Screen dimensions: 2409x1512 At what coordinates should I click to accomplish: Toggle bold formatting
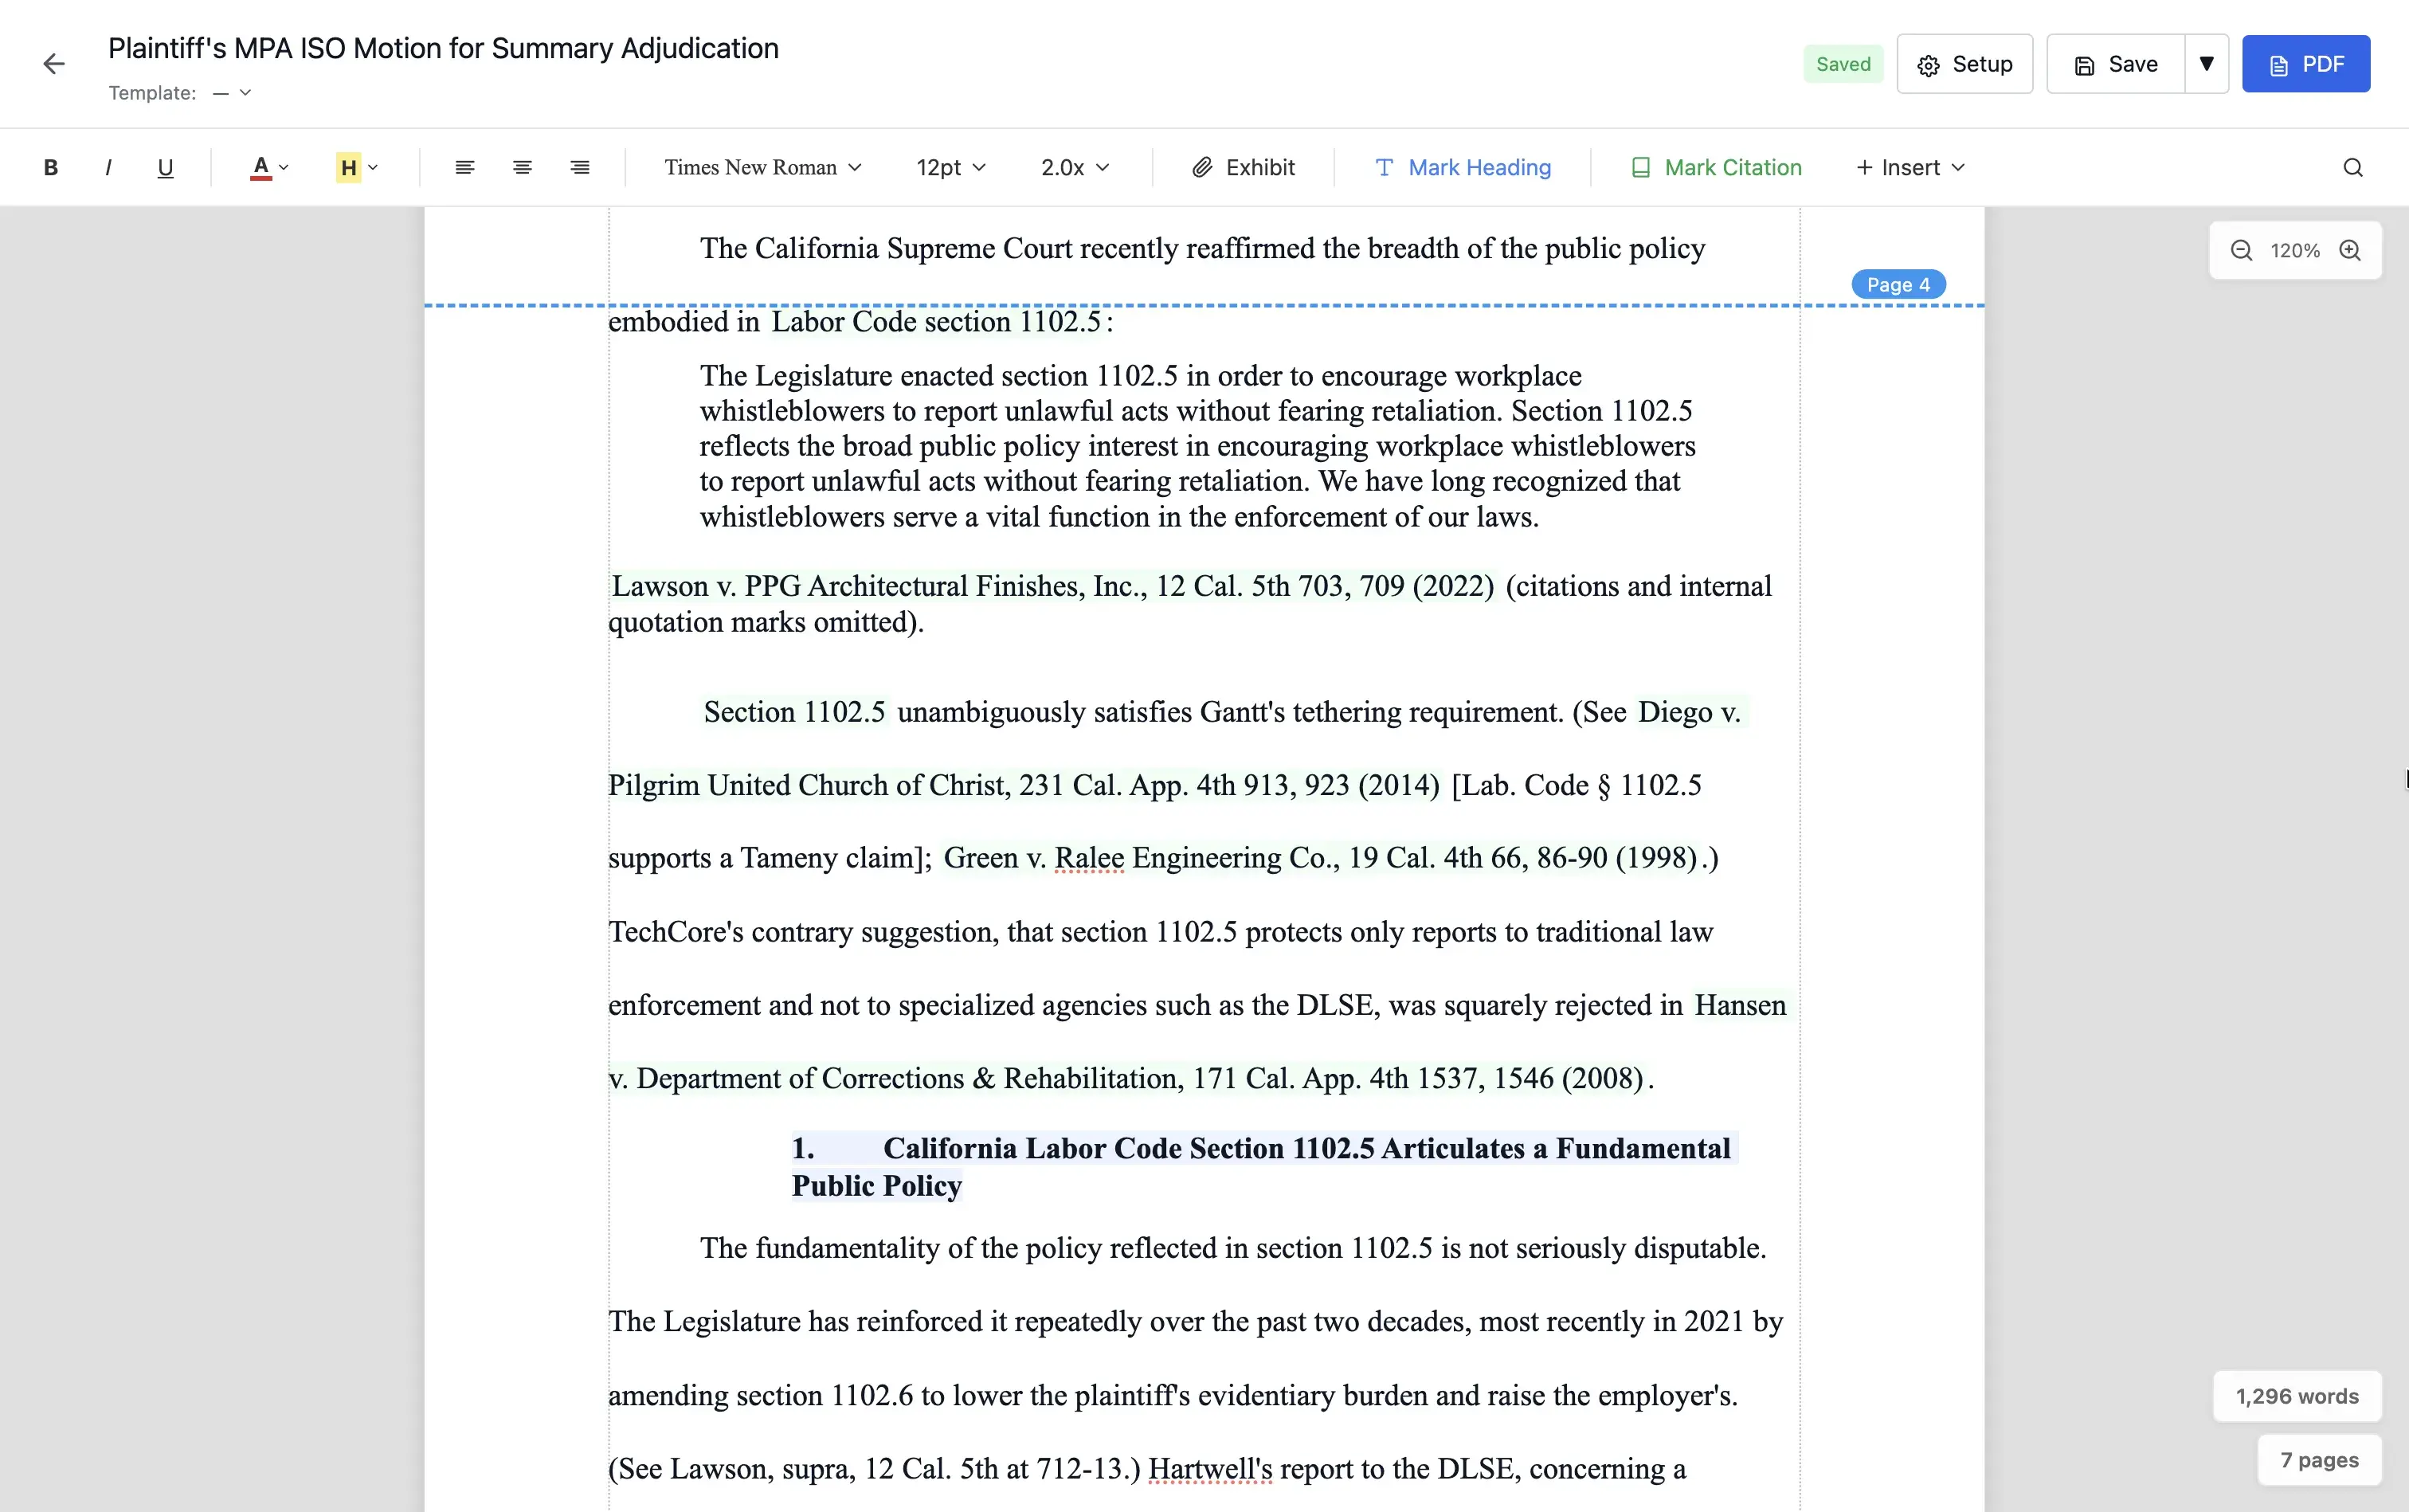pos(51,167)
